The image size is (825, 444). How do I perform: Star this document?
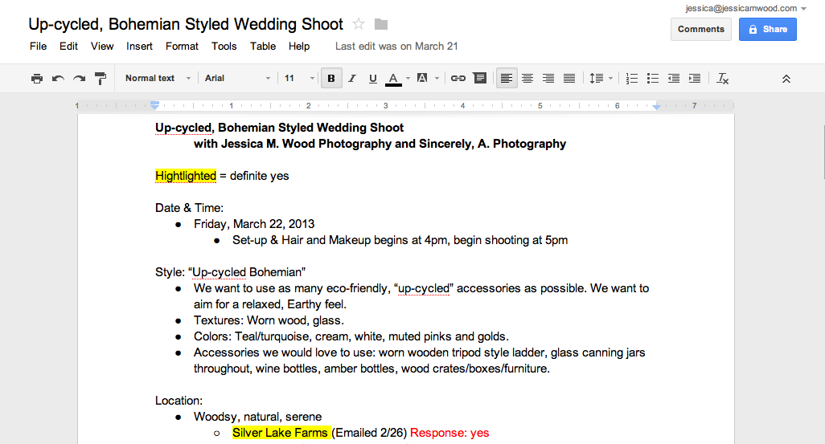[359, 24]
